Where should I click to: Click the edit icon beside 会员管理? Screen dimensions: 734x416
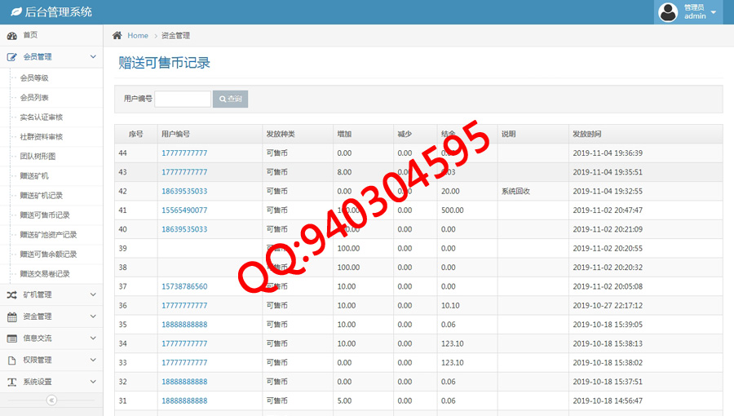(x=12, y=57)
